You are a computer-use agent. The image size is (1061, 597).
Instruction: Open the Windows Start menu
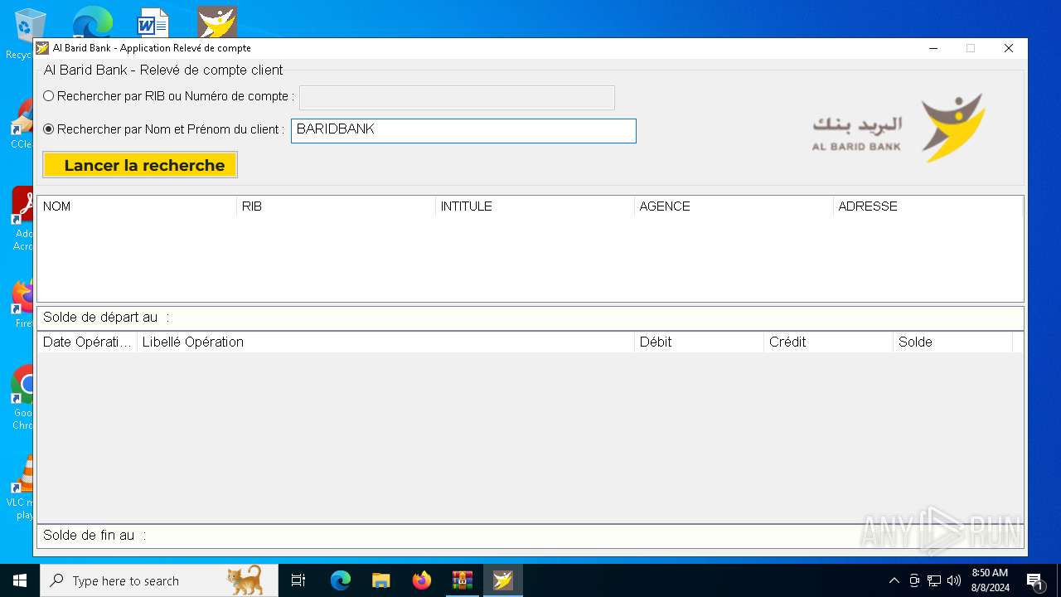tap(20, 580)
